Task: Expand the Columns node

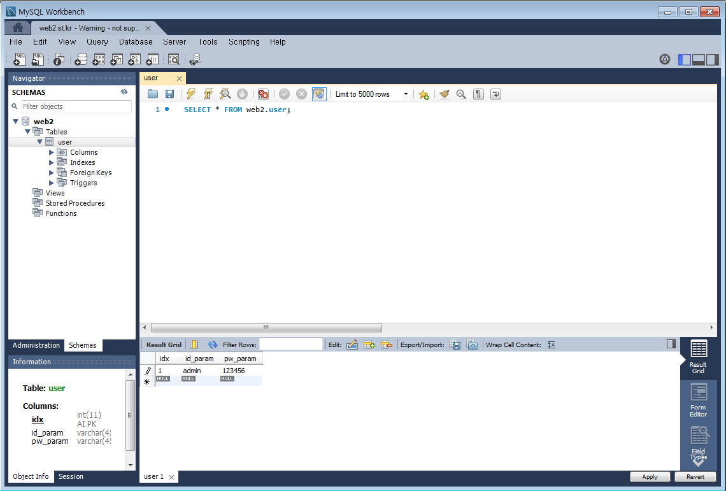Action: [x=52, y=152]
